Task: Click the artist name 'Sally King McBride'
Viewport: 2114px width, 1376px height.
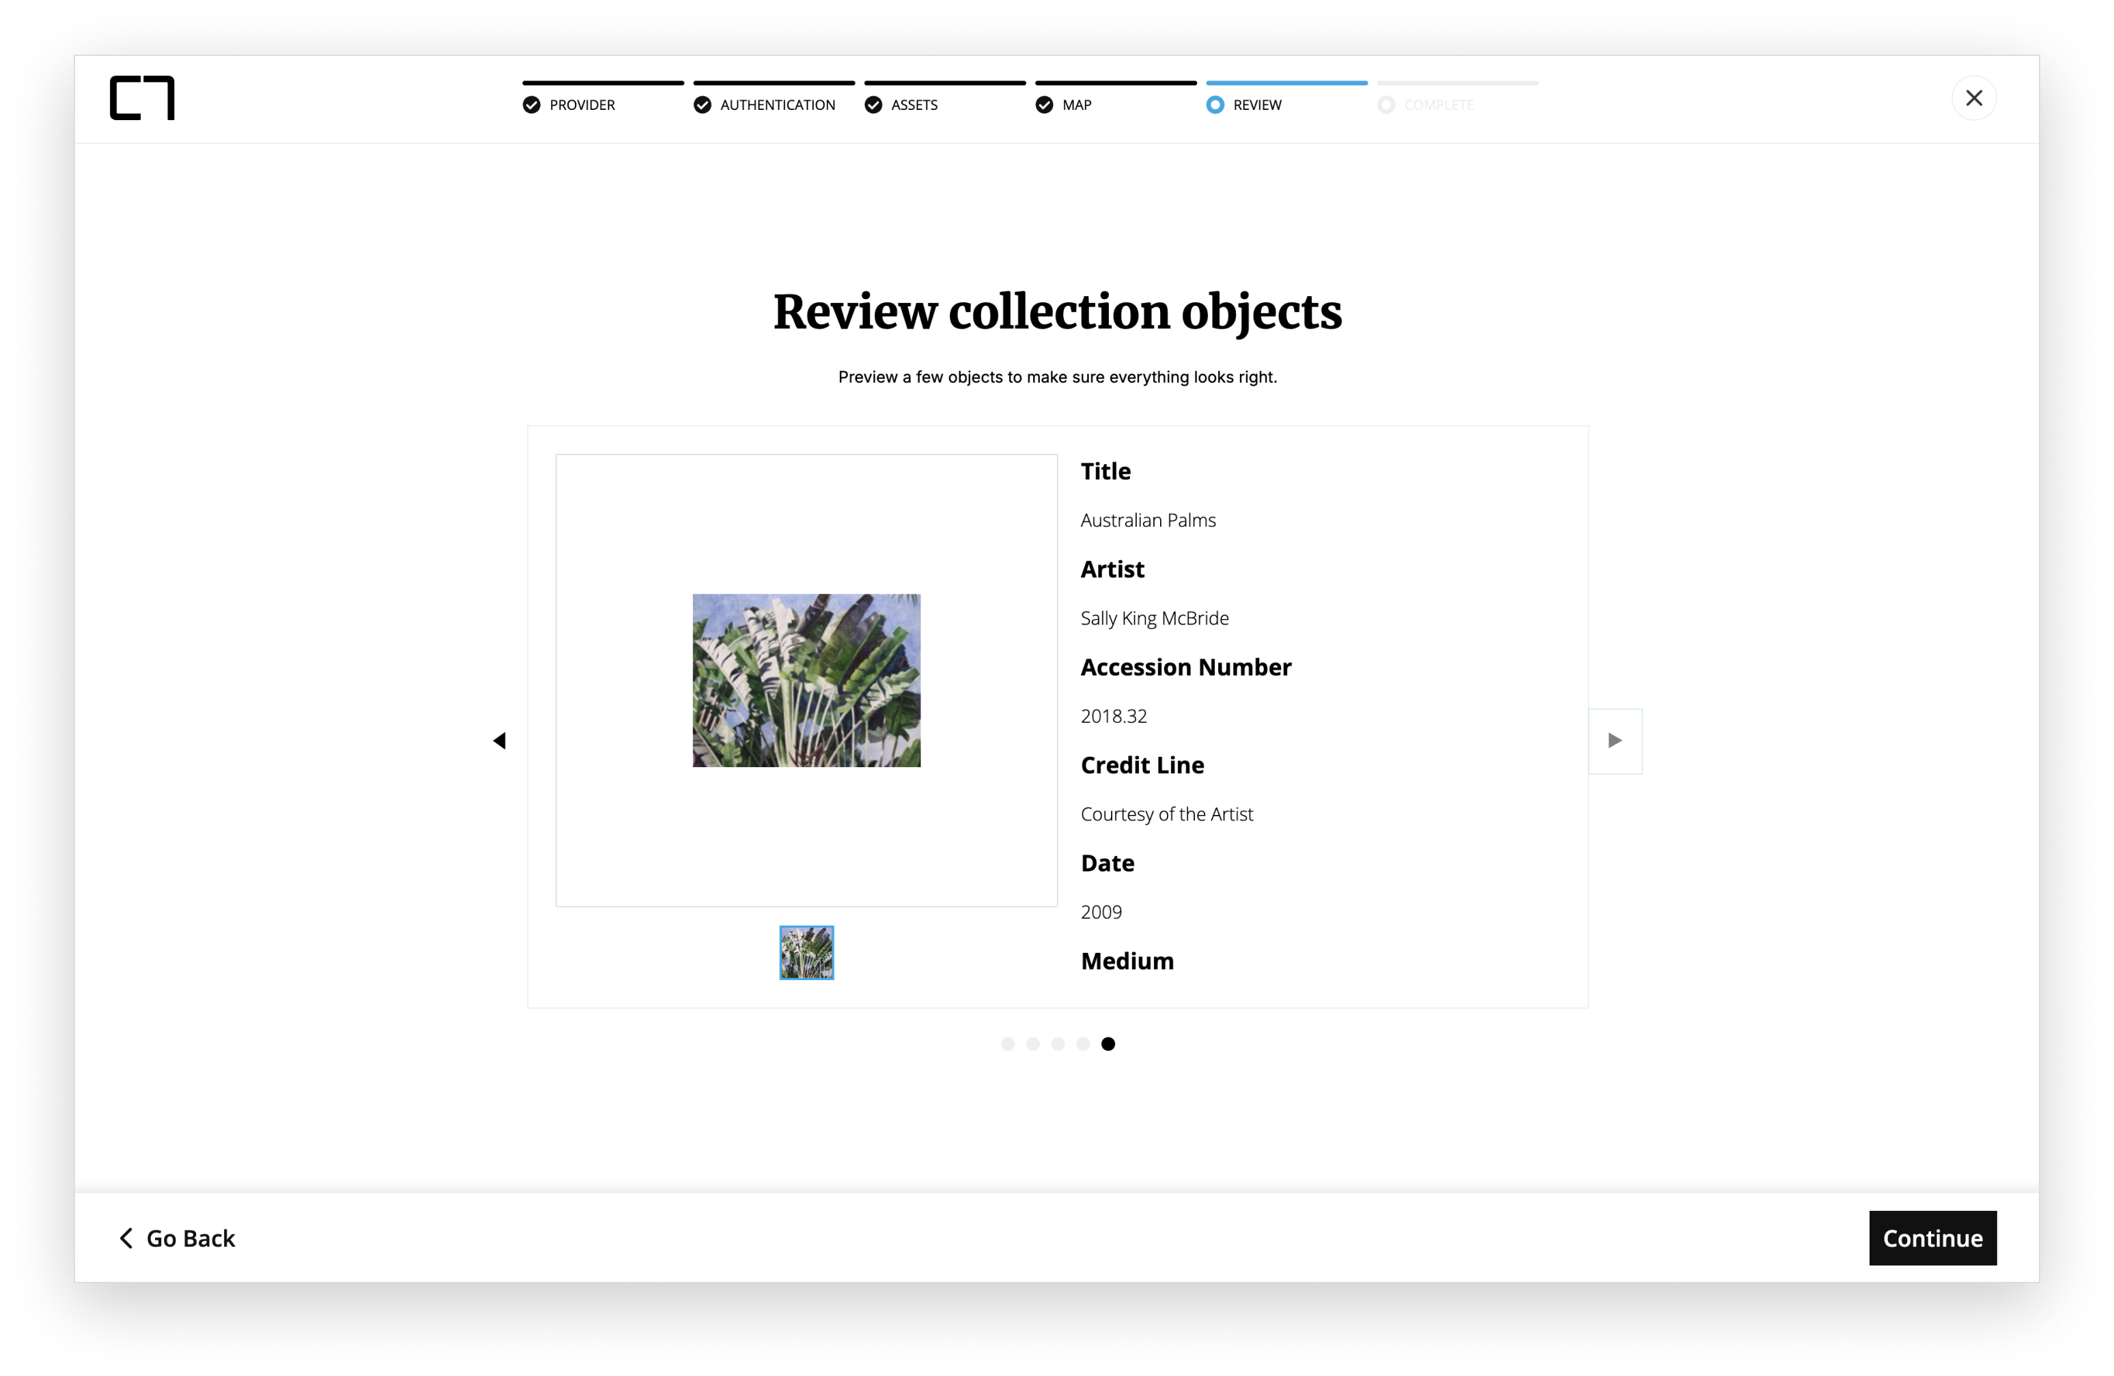Action: point(1155,619)
